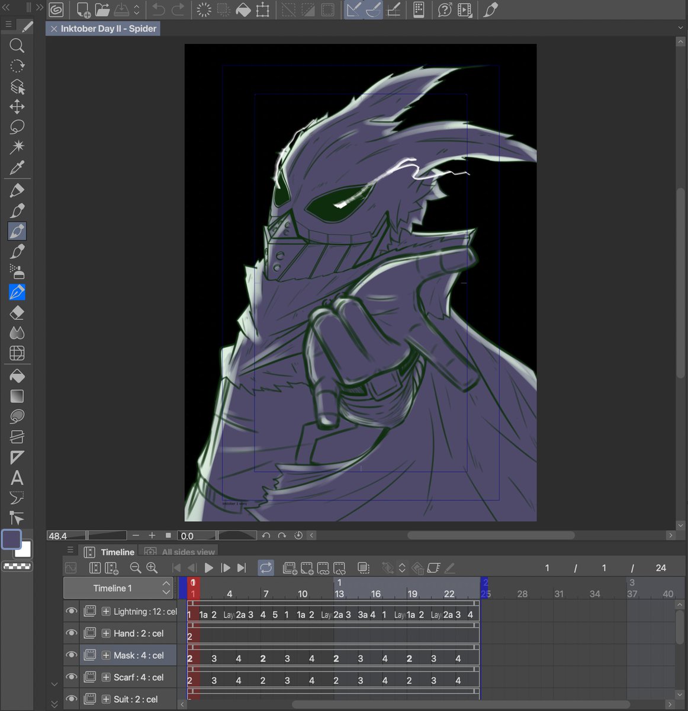688x711 pixels.
Task: Click the Scale/Rotate transform icon
Action: pos(263,9)
